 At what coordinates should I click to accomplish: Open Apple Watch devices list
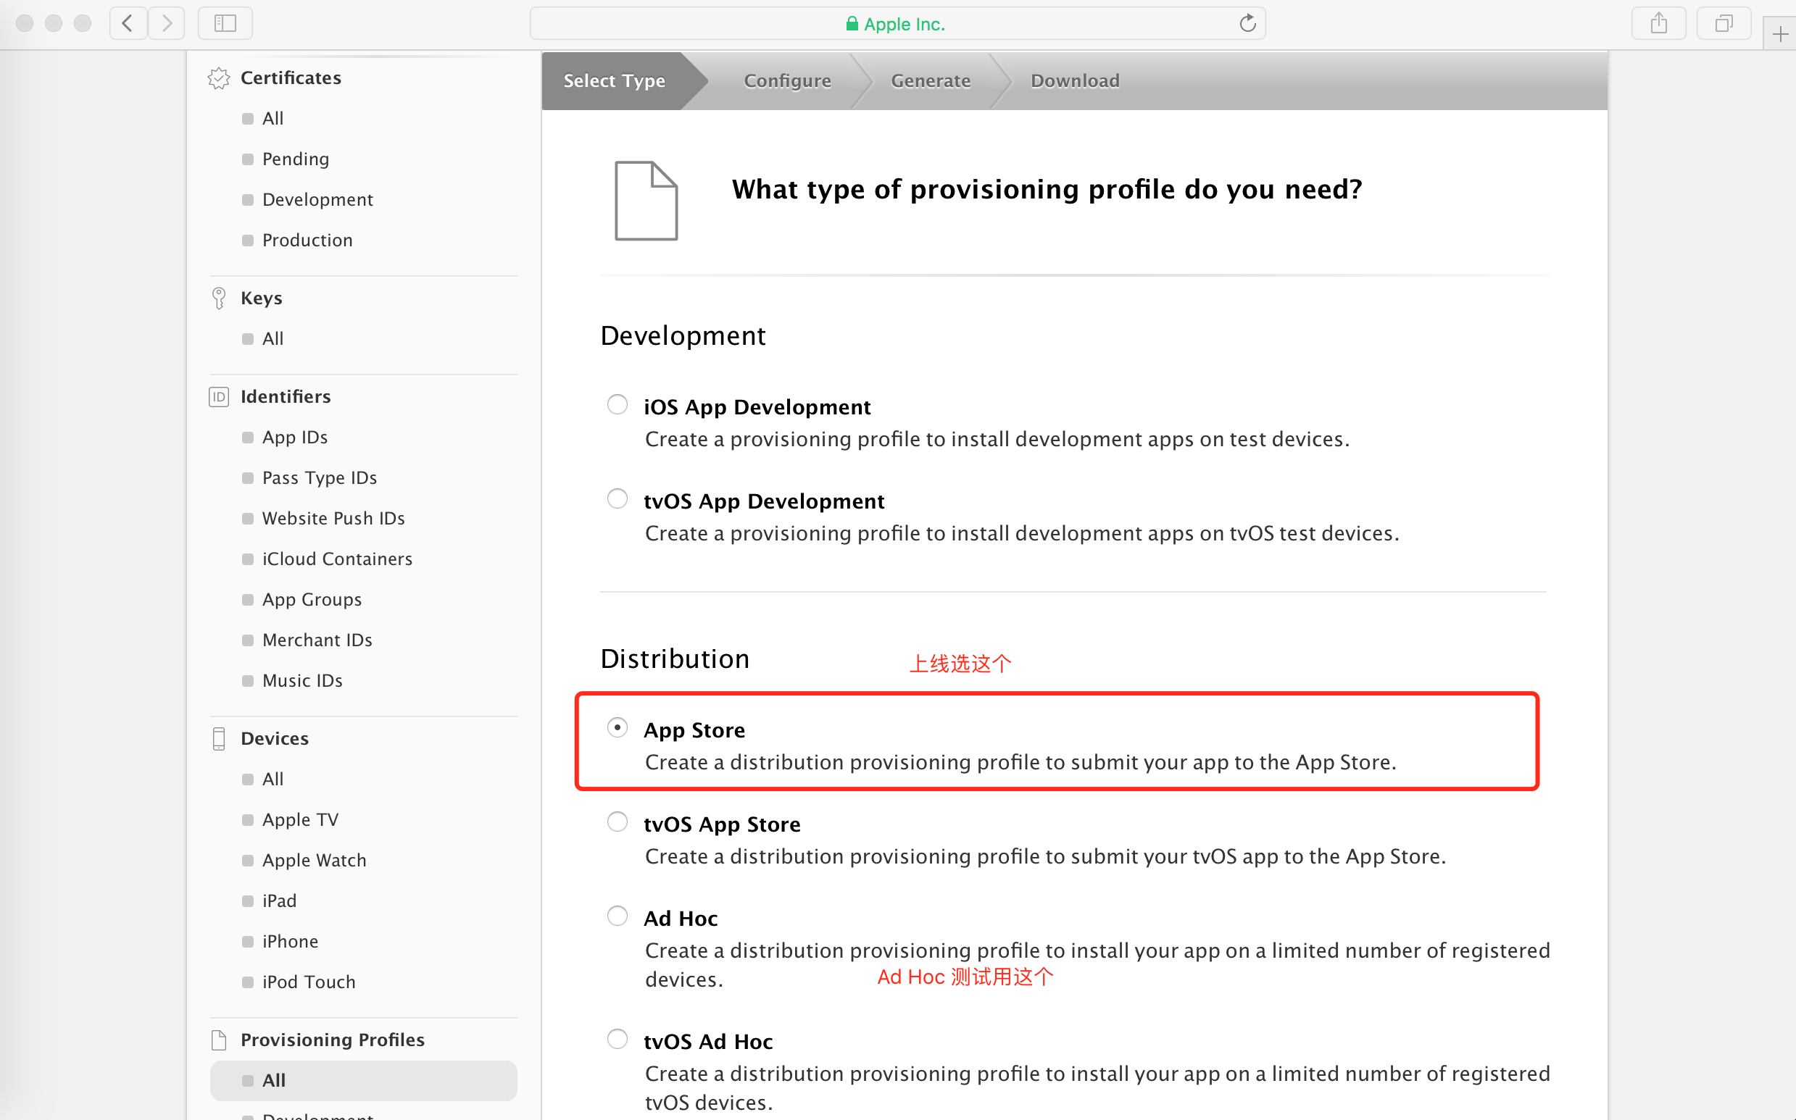[314, 861]
